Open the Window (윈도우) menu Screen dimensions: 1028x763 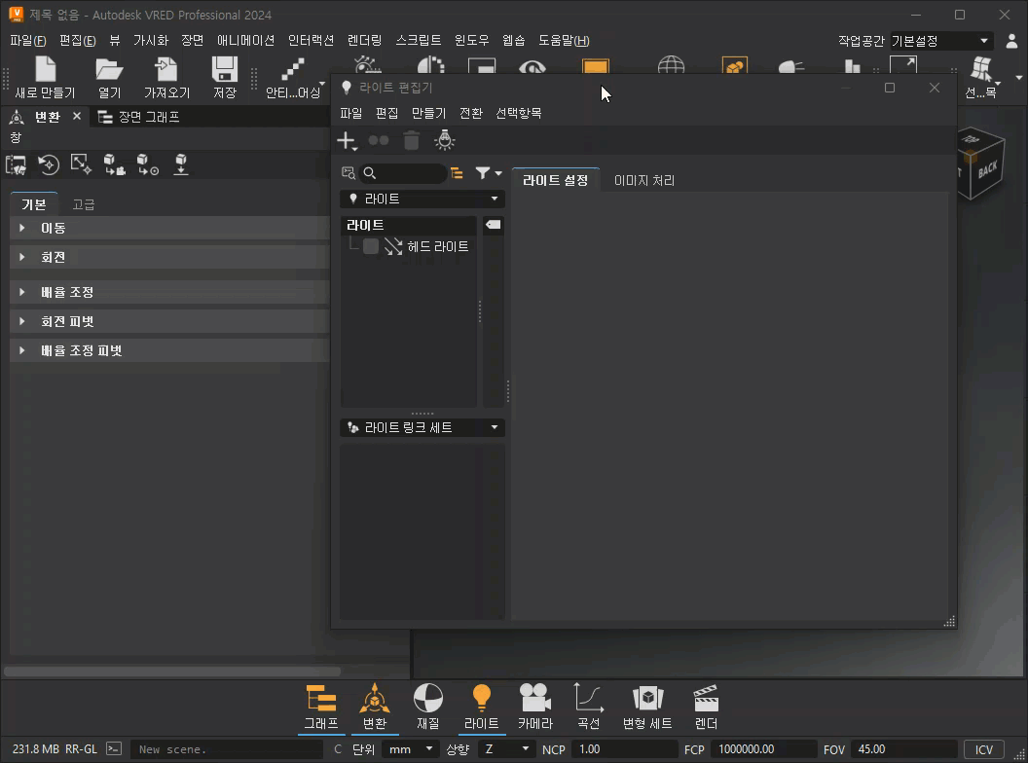click(x=472, y=41)
